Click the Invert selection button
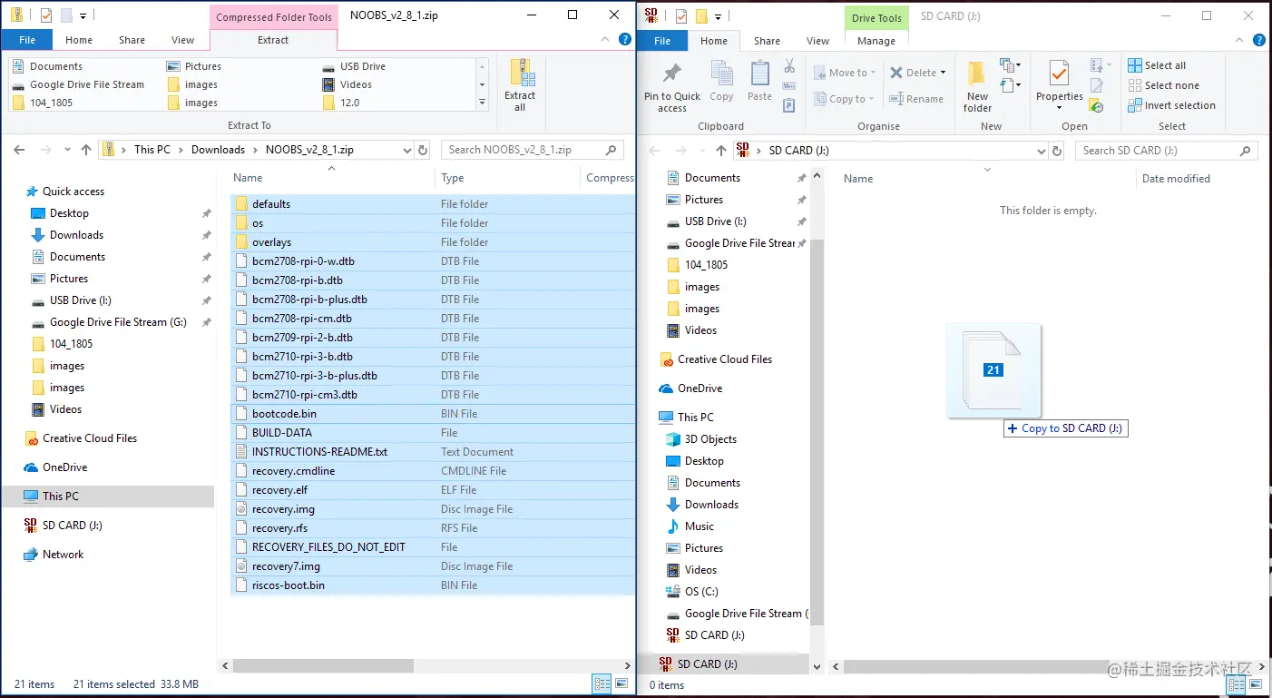This screenshot has width=1272, height=698. pos(1171,105)
